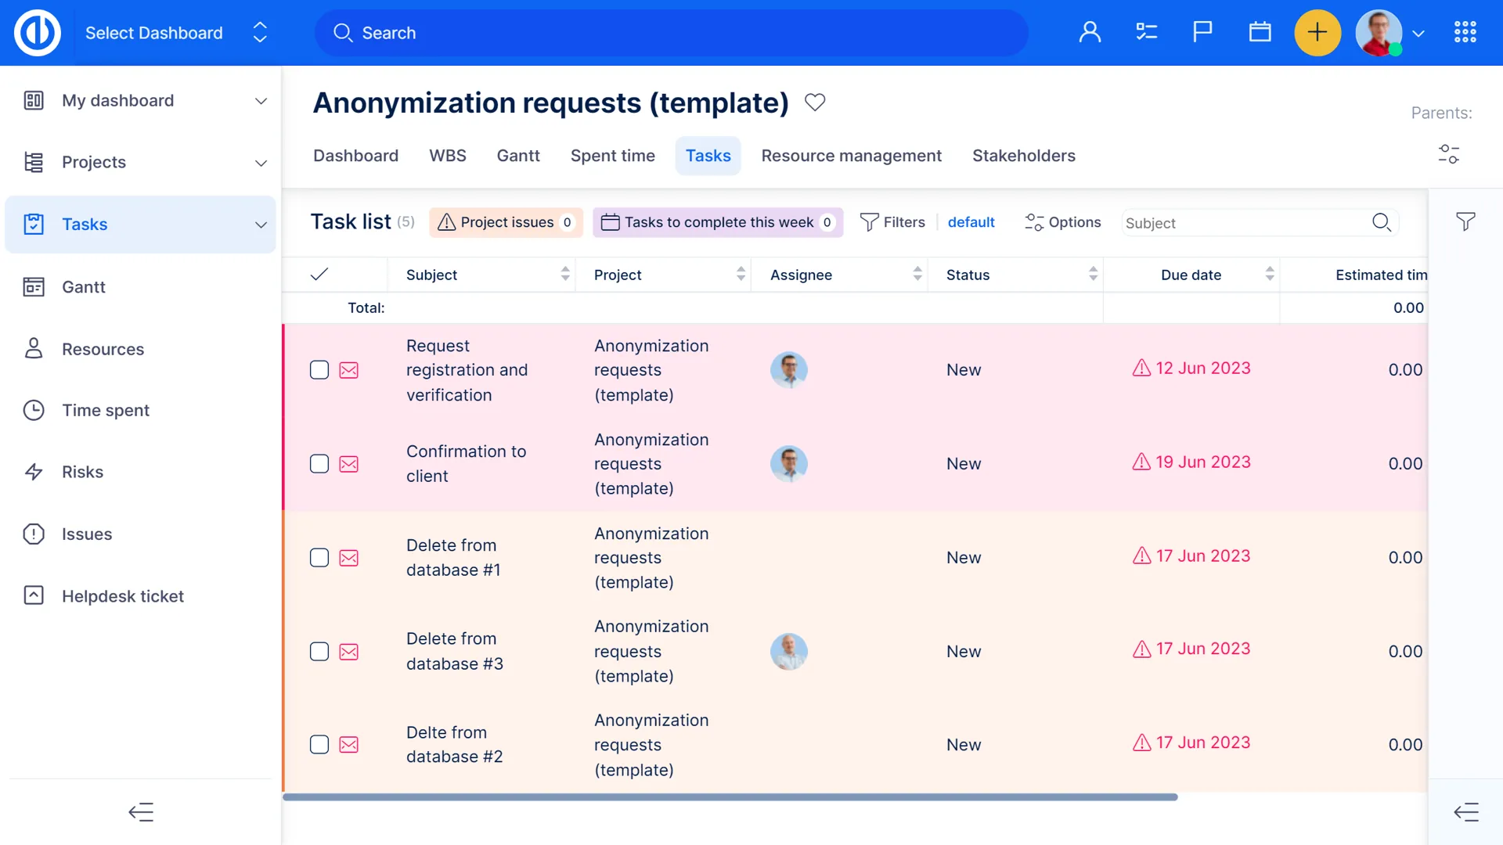Image resolution: width=1503 pixels, height=845 pixels.
Task: Select checkbox for Delete from database #1
Action: [319, 558]
